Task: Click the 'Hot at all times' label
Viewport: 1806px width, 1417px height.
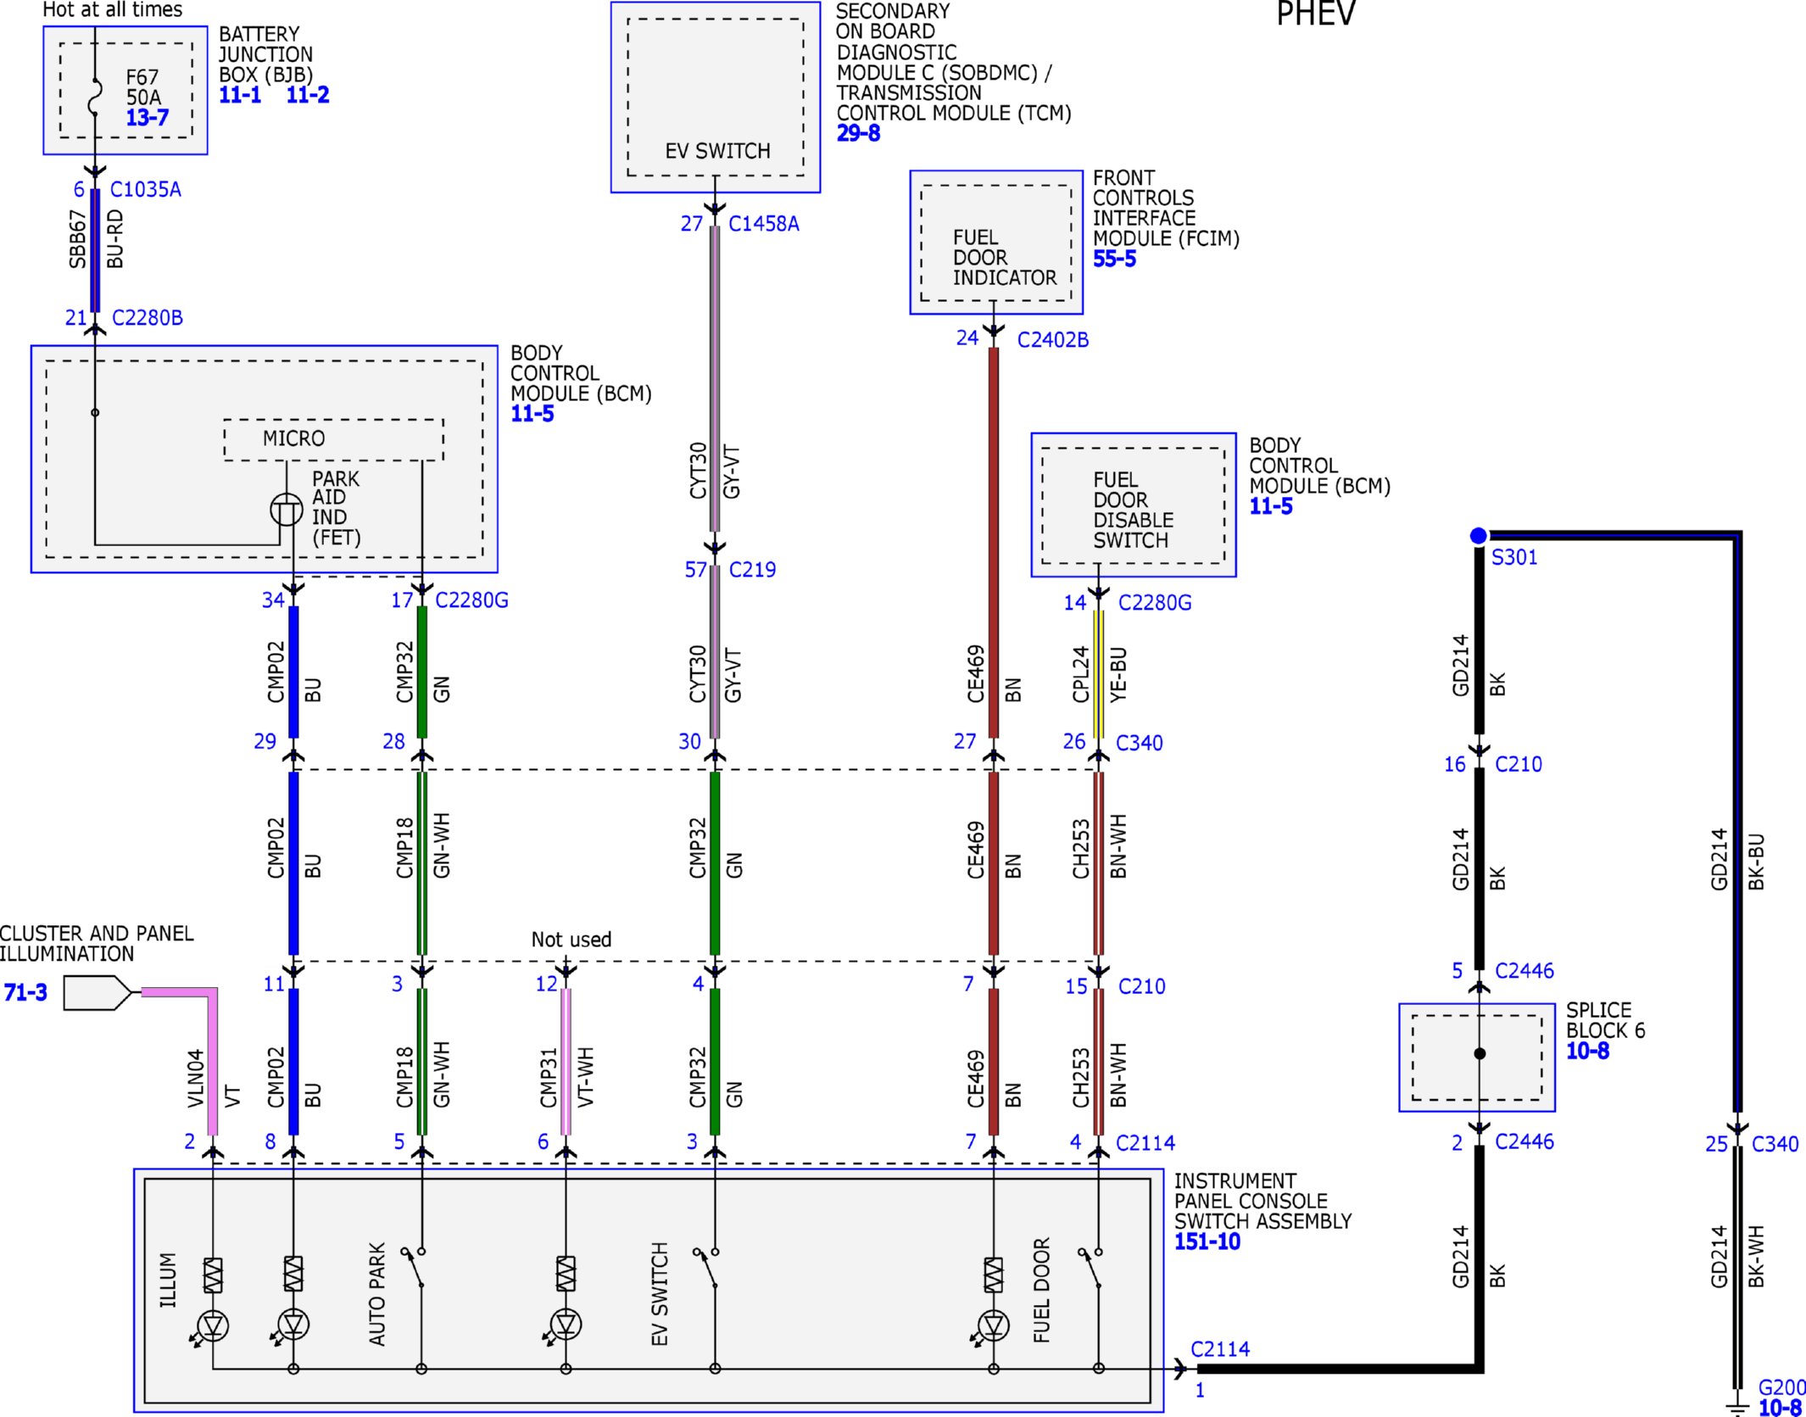Action: tap(112, 10)
